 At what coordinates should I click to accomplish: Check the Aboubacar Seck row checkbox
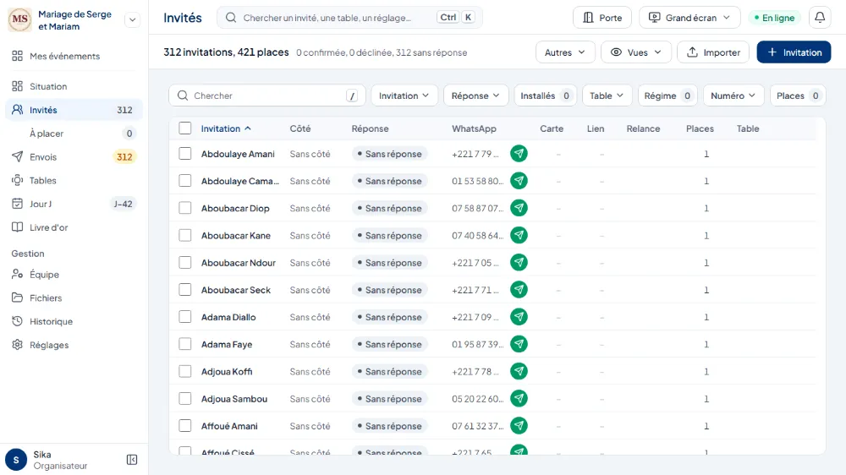coord(185,290)
